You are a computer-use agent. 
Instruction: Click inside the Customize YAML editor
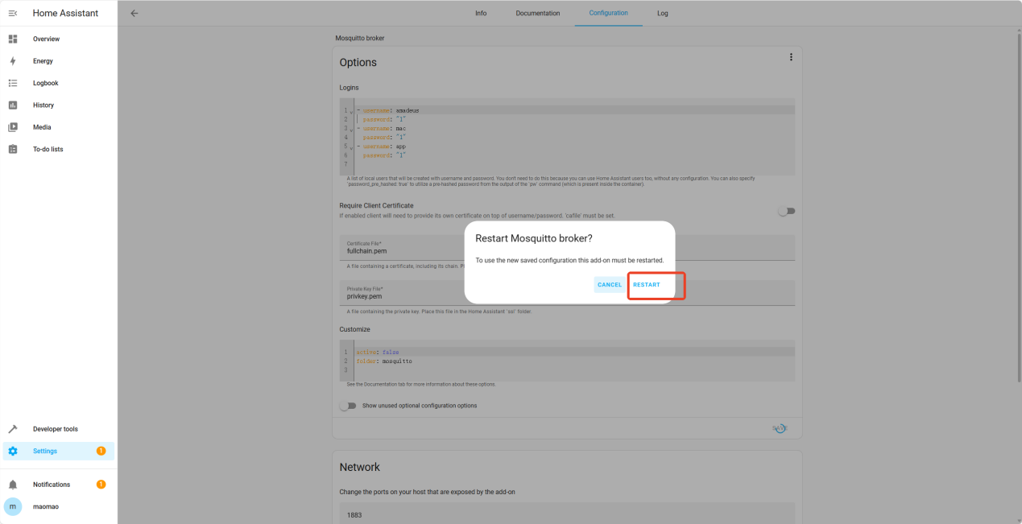coord(567,361)
